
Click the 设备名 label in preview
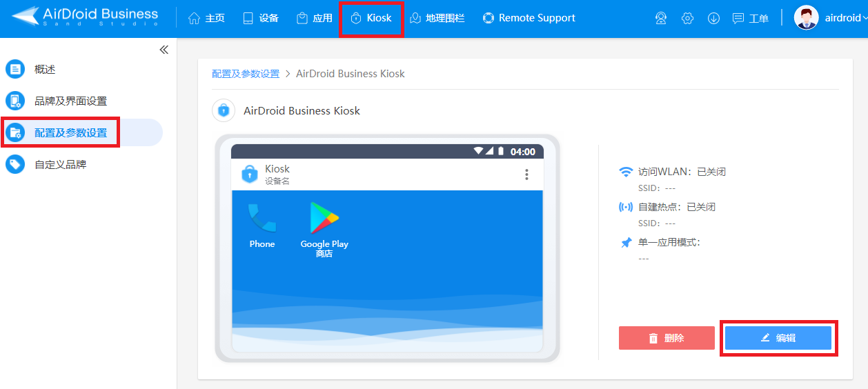coord(277,181)
